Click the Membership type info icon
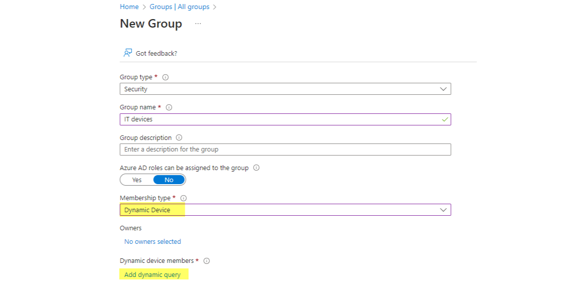Viewport: 588px width, 295px height. [184, 198]
